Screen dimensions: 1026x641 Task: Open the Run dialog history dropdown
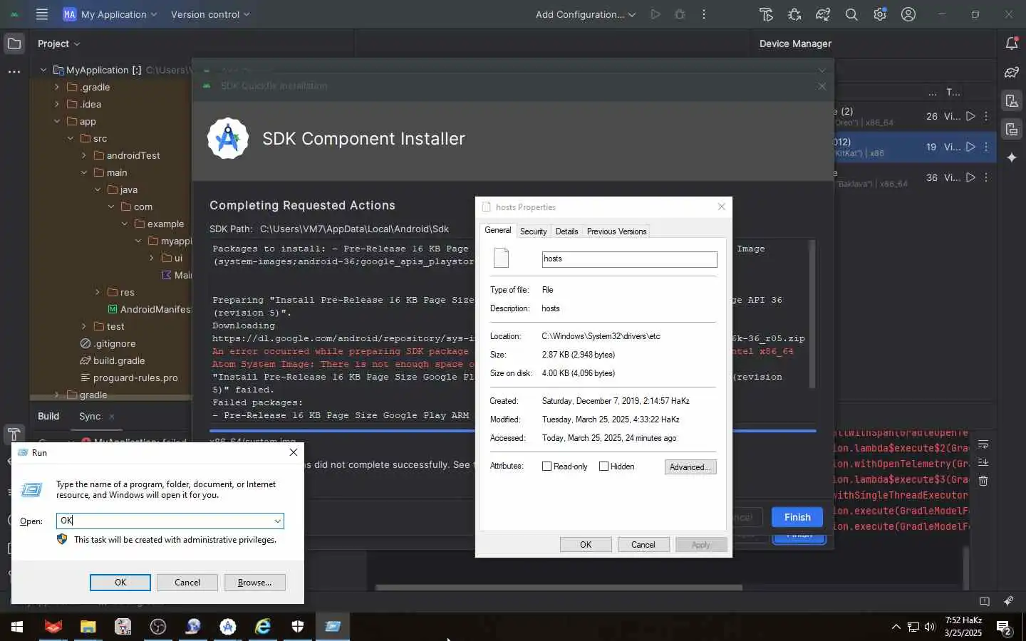pyautogui.click(x=277, y=521)
